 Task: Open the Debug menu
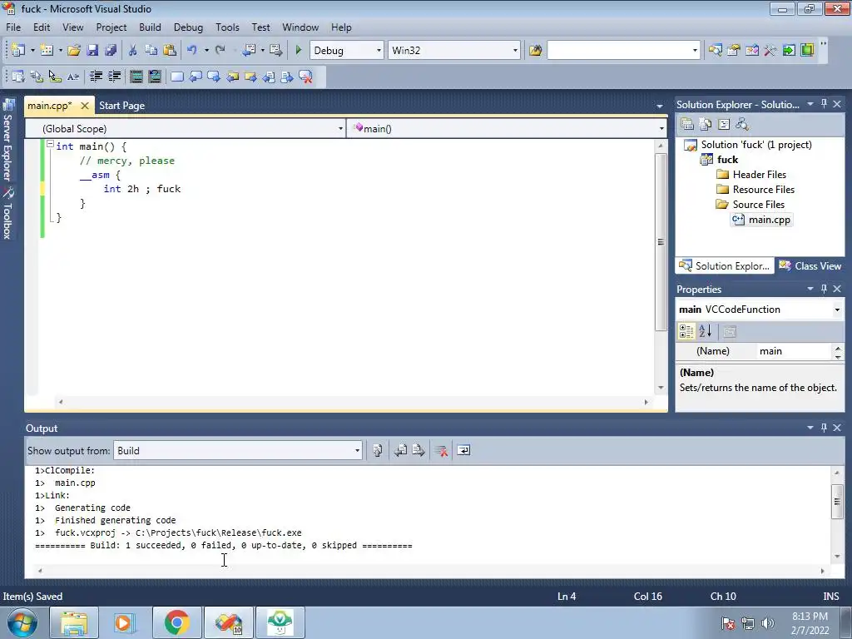click(x=188, y=27)
